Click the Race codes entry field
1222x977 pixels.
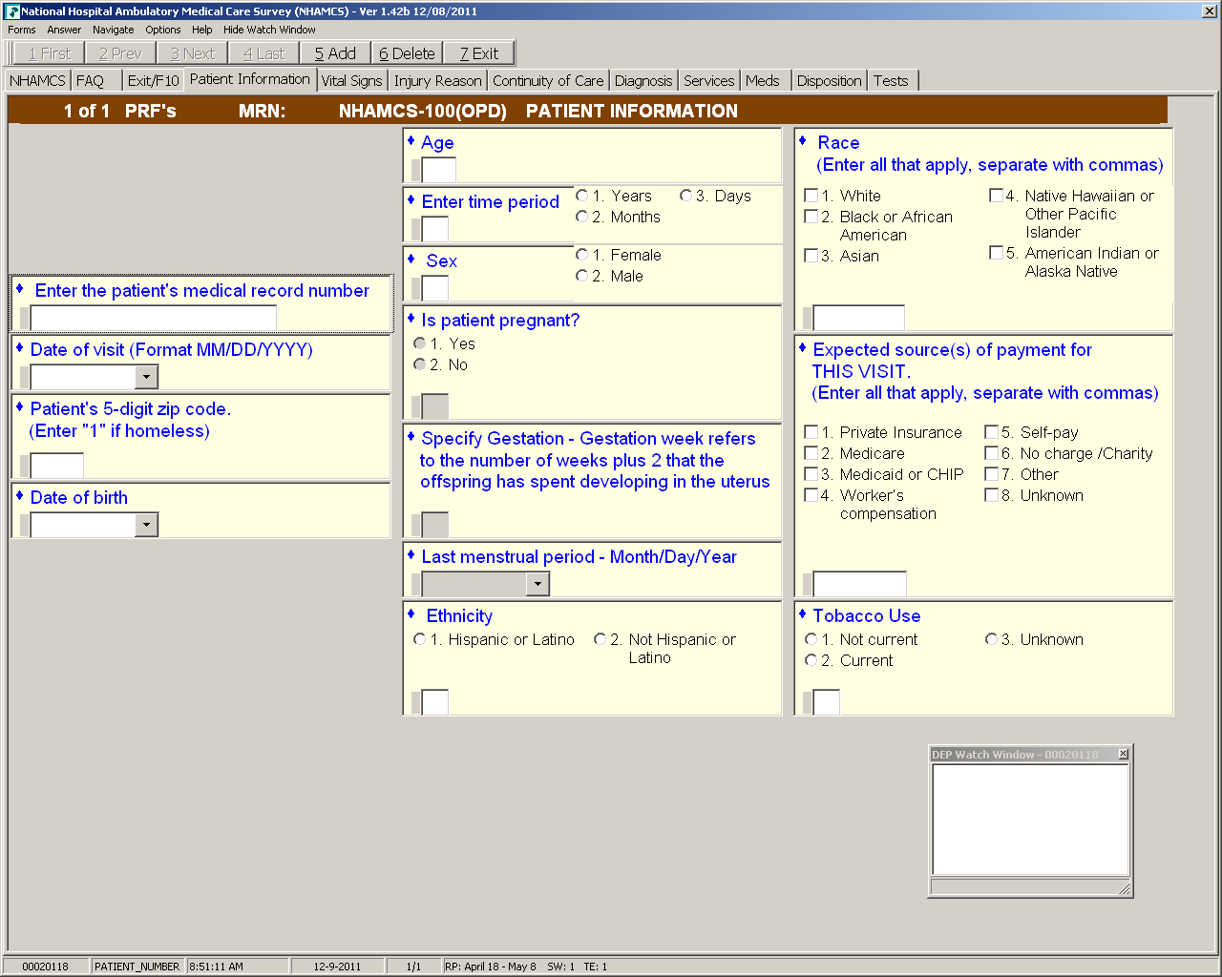tap(859, 318)
